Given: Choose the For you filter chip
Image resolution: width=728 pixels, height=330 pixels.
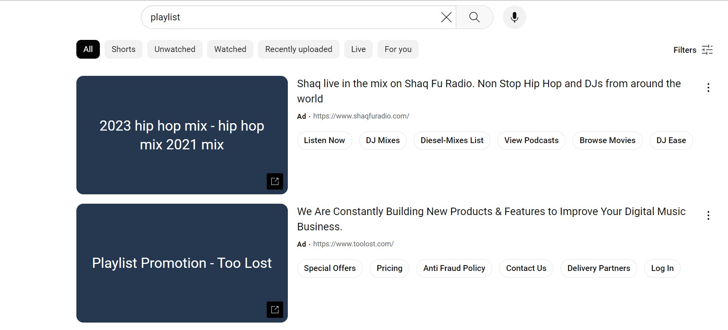Looking at the screenshot, I should point(398,49).
